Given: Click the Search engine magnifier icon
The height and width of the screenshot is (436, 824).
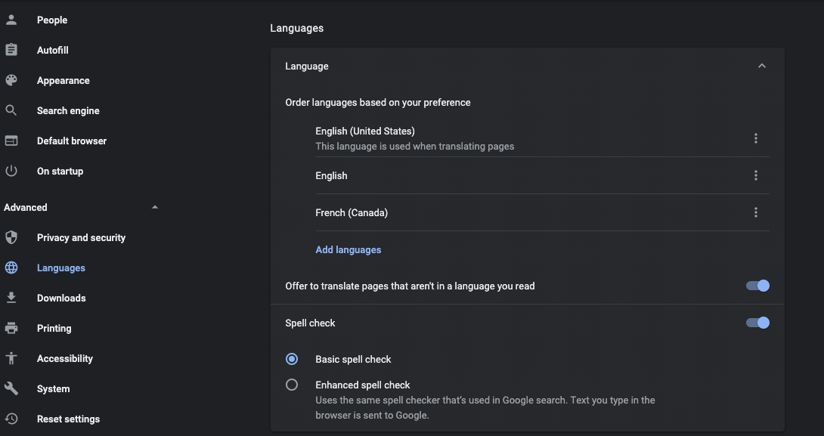Looking at the screenshot, I should (x=11, y=110).
